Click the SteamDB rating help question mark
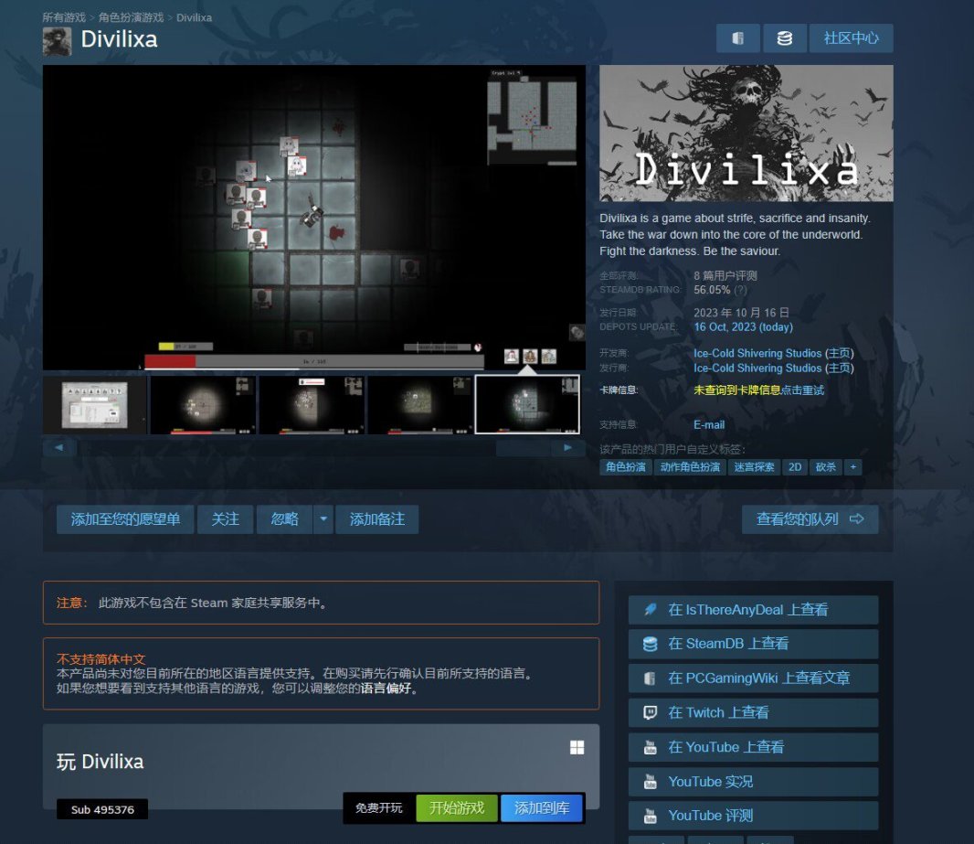 pos(740,290)
